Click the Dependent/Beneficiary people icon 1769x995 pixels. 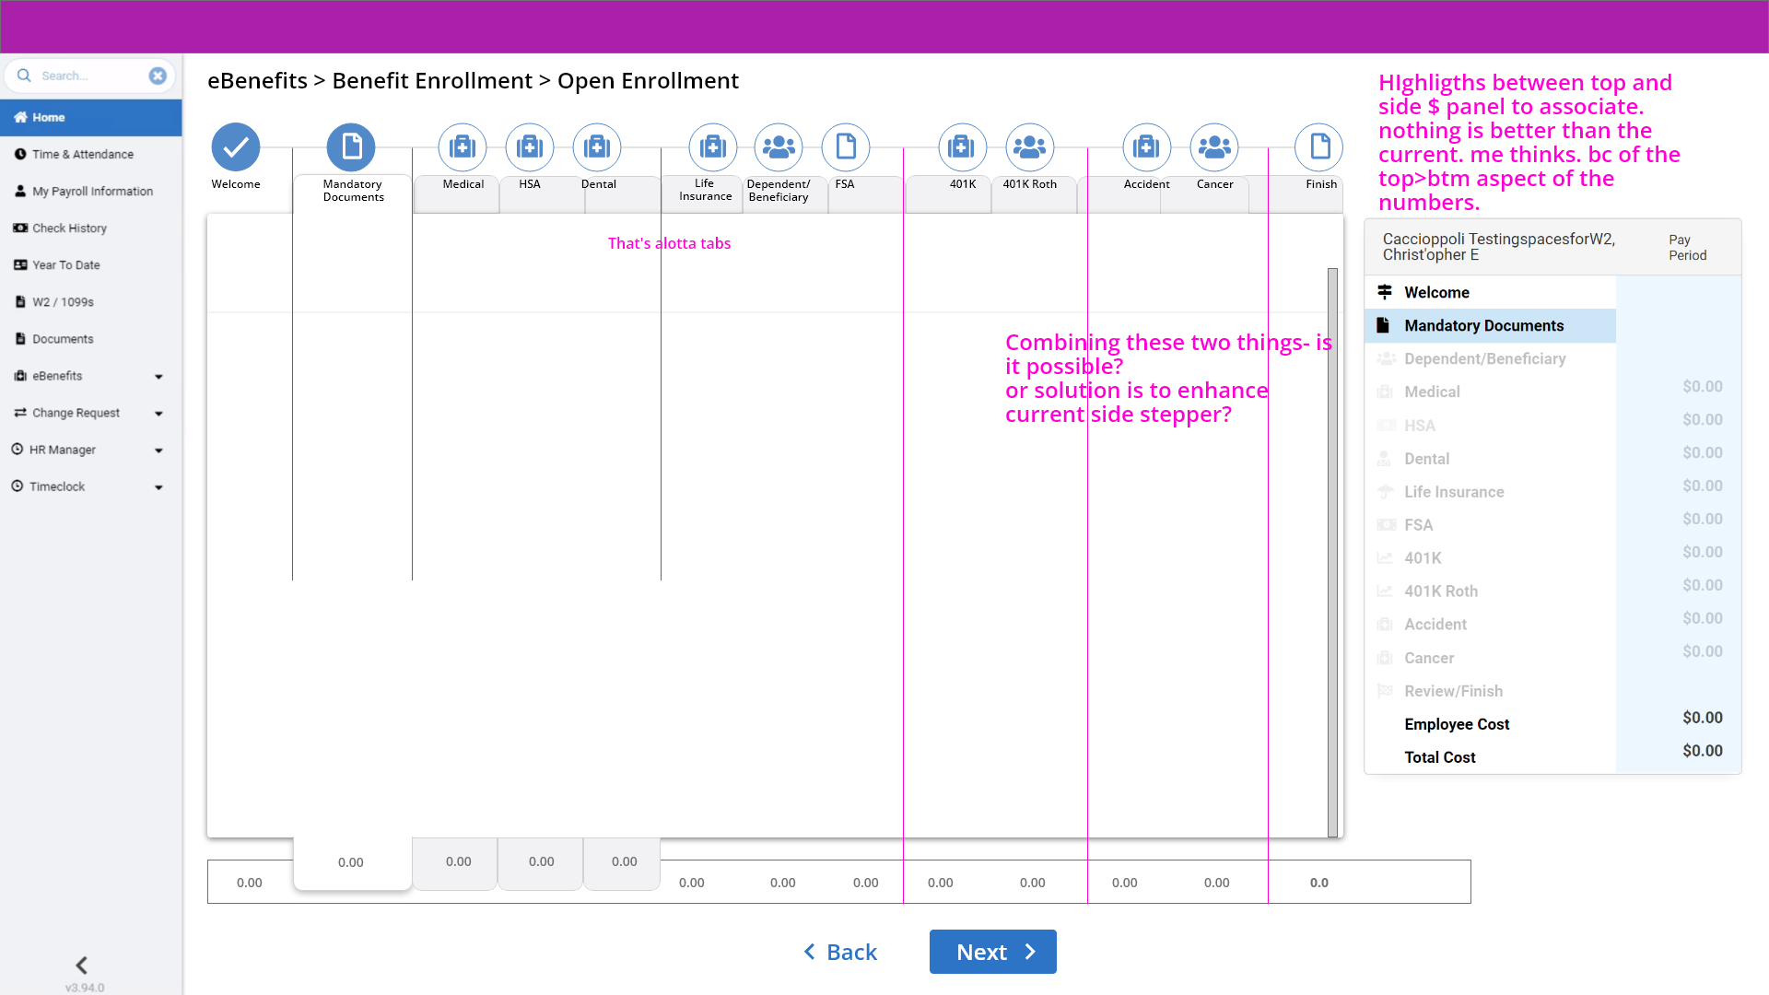pos(779,146)
